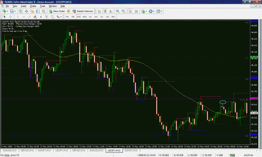Image resolution: width=262 pixels, height=157 pixels.
Task: Open the Insert menu
Action: [23, 6]
